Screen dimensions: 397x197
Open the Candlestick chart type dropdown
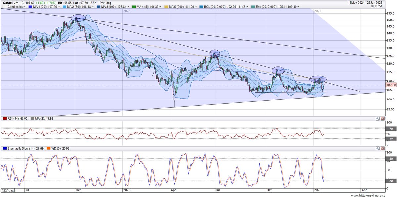pyautogui.click(x=25, y=7)
